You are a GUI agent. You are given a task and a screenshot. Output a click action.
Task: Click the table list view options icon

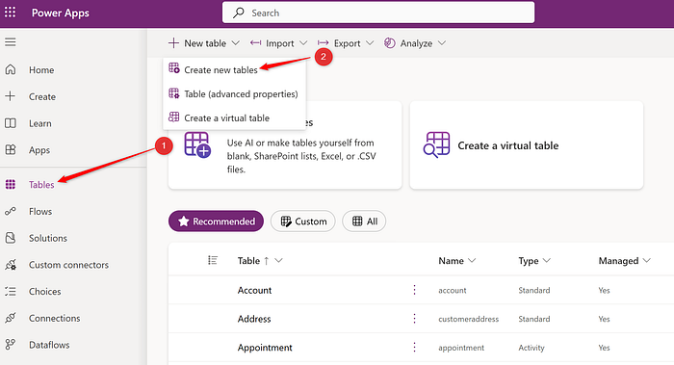tap(213, 260)
